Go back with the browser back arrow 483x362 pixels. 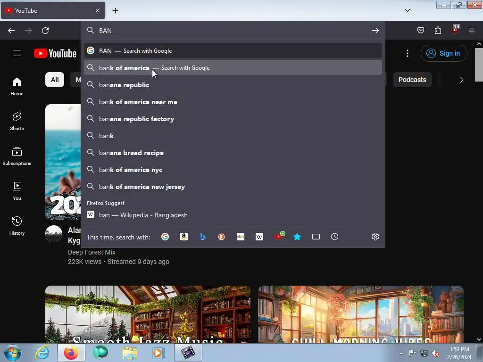[11, 31]
